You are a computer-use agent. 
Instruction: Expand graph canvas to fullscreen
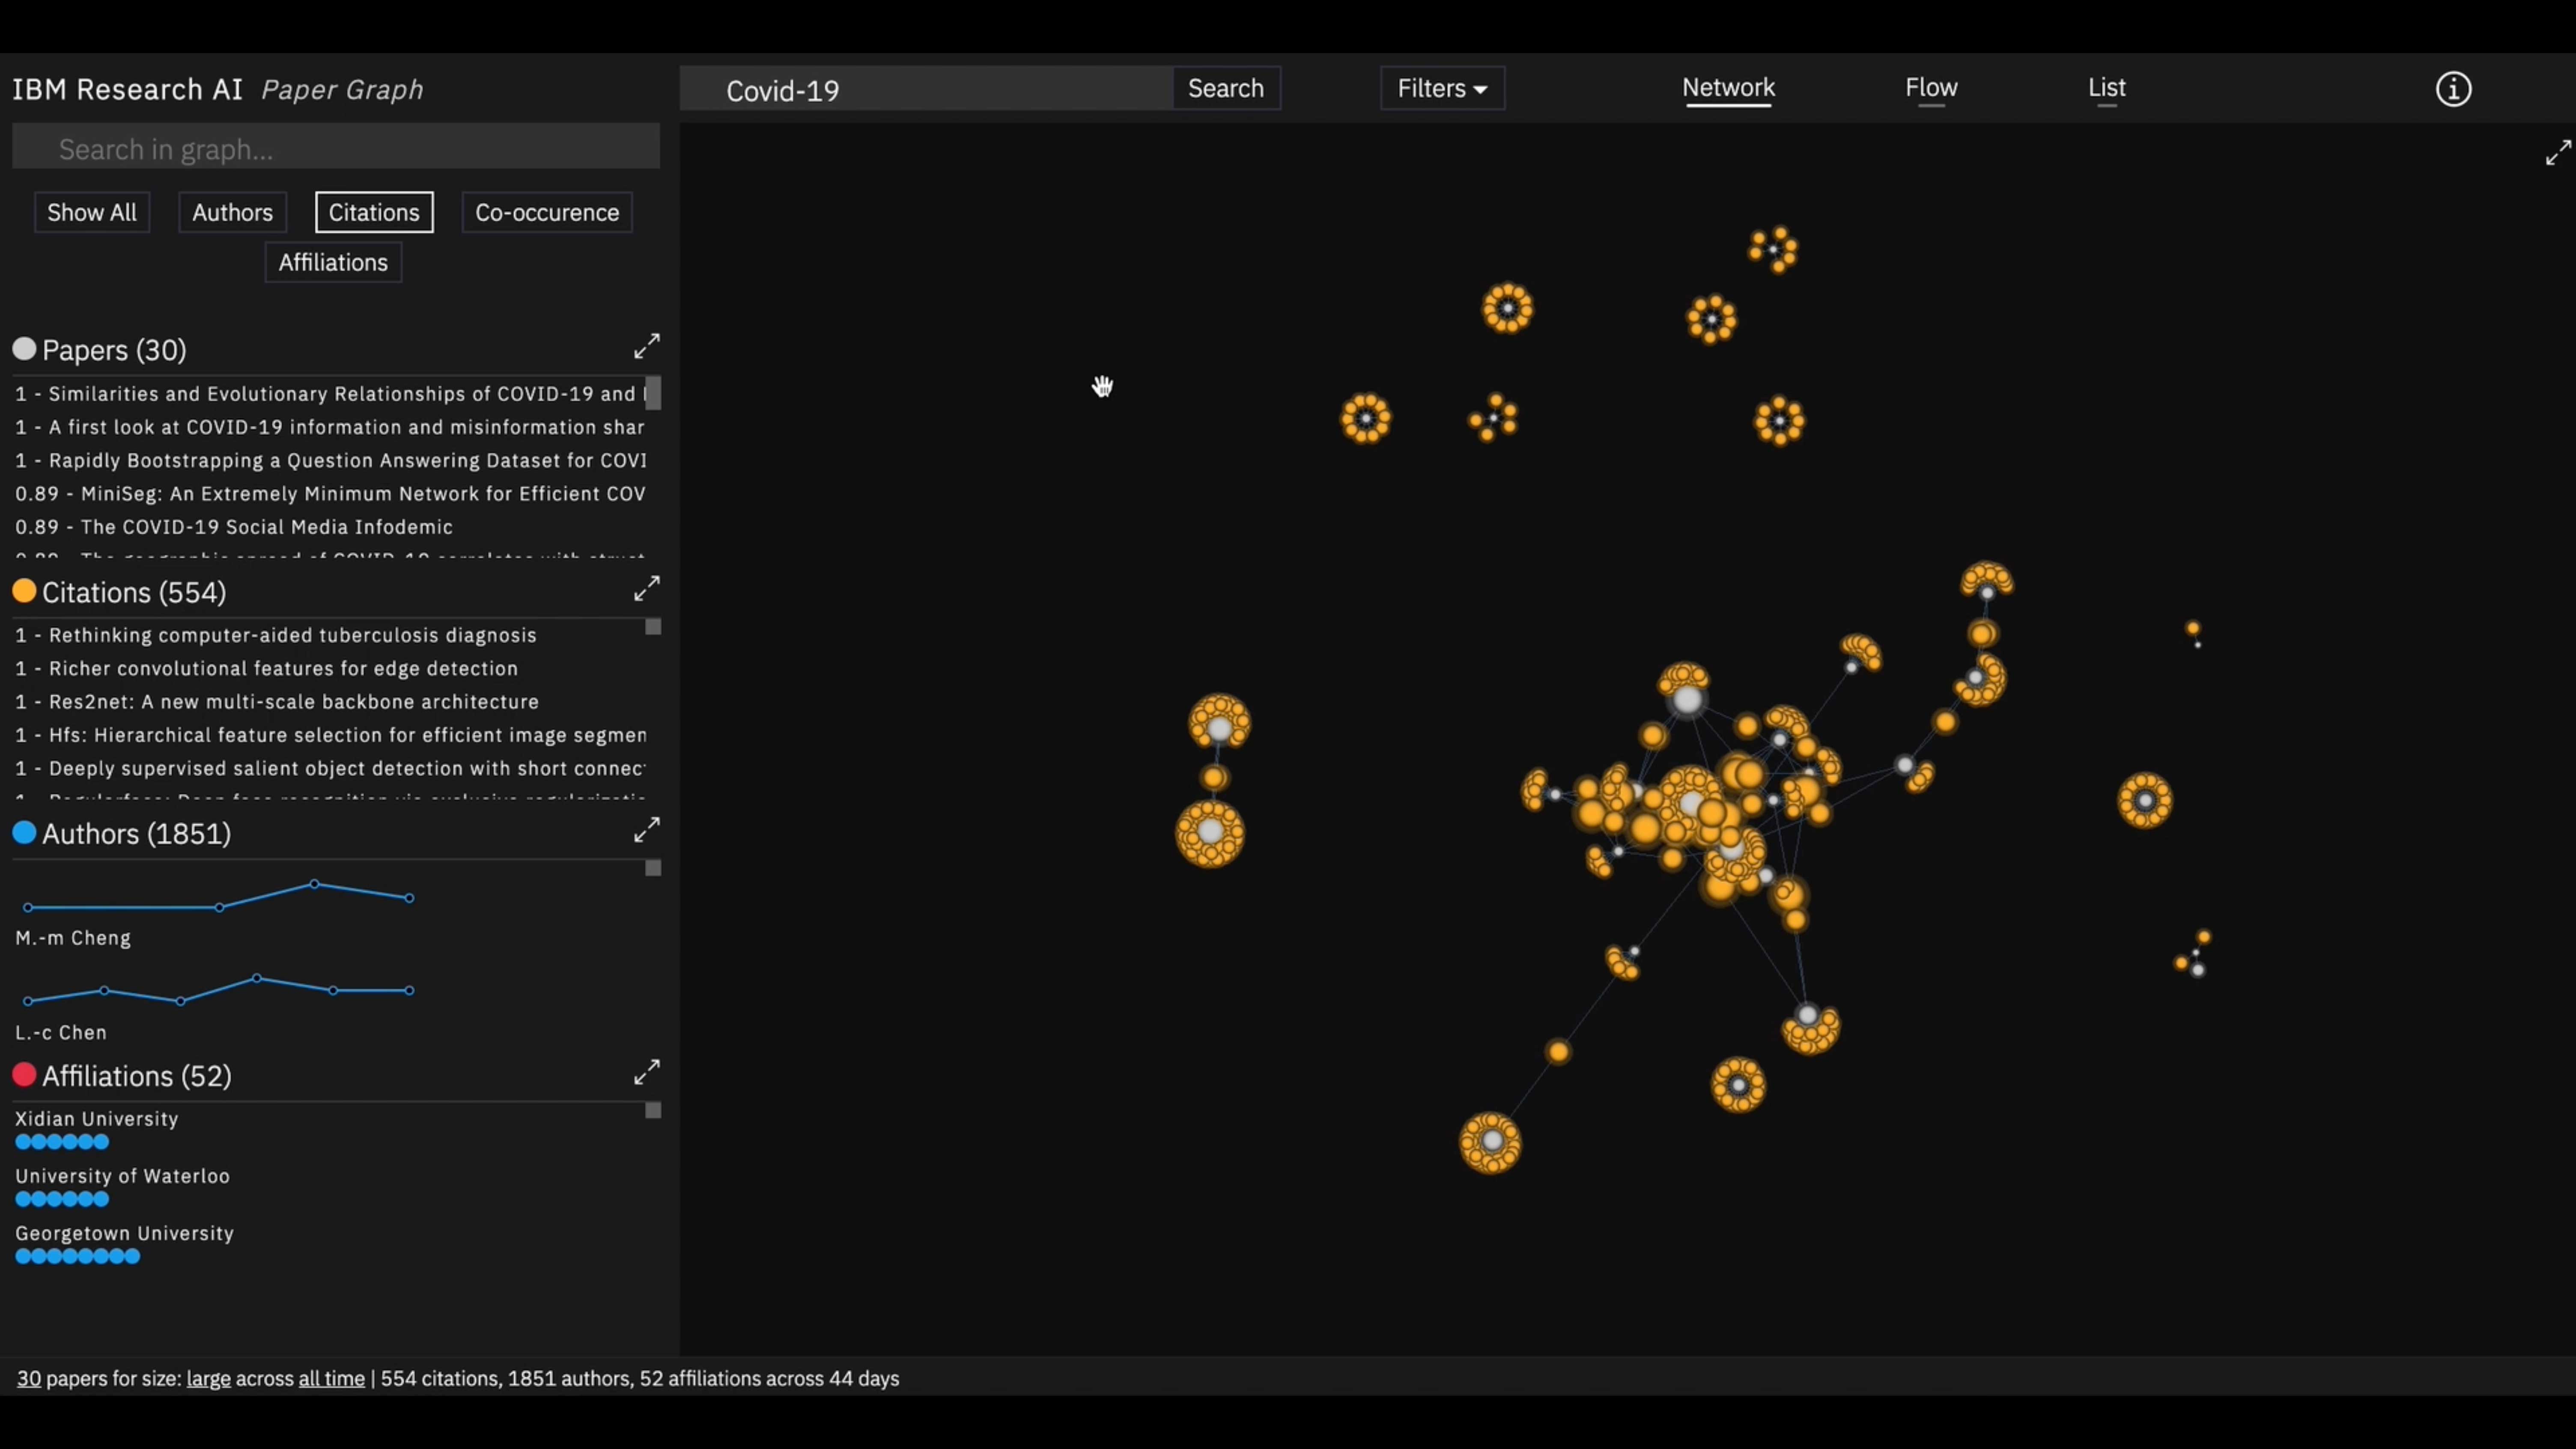pyautogui.click(x=2557, y=153)
